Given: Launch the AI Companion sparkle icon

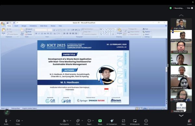Looking at the screenshot, I should tap(112, 121).
